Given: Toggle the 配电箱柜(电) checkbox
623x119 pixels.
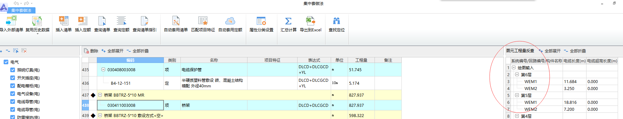Looking at the screenshot, I should coord(13,86).
